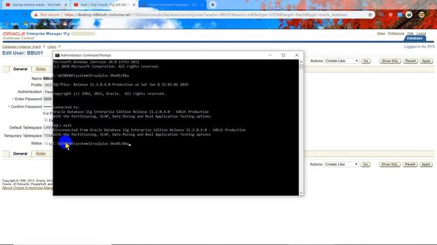Screen dimensions: 437x245
Task: Click the Help link
Action: [410, 33]
